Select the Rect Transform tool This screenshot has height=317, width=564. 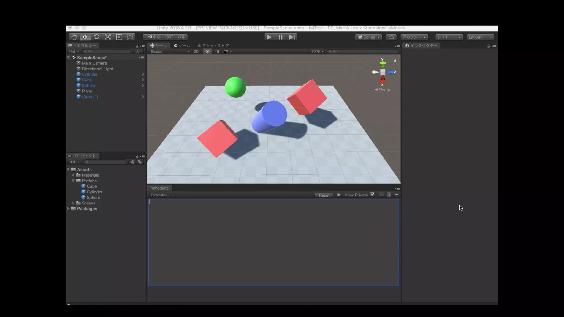tap(119, 37)
